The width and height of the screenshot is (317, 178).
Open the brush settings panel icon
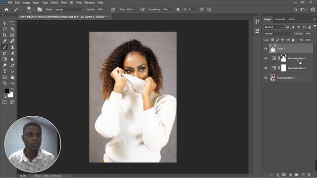click(40, 9)
